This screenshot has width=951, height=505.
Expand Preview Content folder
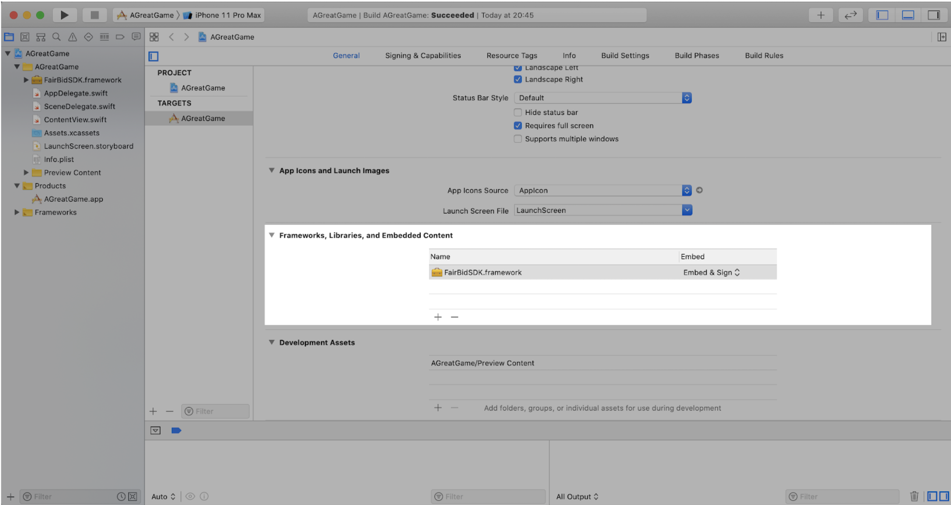tap(26, 172)
